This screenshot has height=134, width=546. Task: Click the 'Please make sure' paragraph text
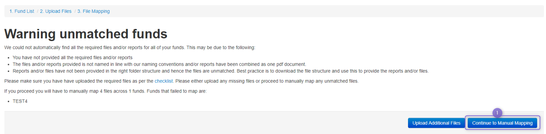coord(181,81)
